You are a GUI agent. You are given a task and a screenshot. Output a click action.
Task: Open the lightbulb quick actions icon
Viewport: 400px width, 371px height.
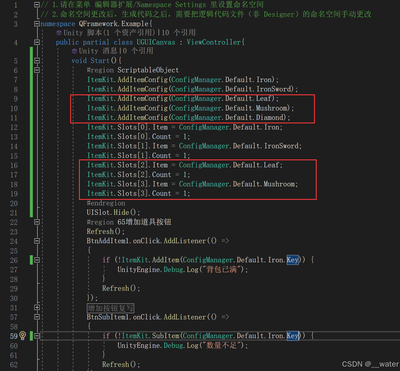[23, 336]
